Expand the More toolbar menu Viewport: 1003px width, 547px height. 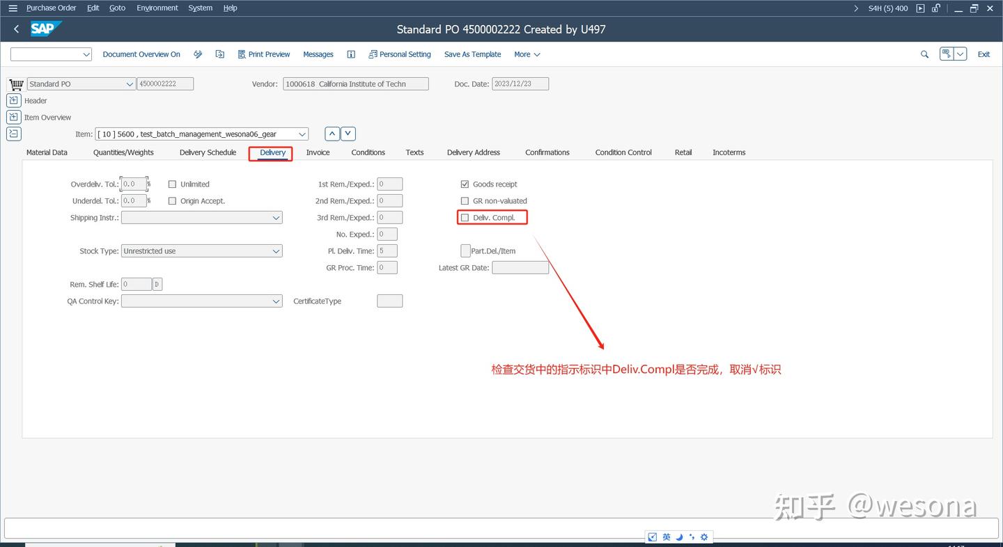[527, 54]
